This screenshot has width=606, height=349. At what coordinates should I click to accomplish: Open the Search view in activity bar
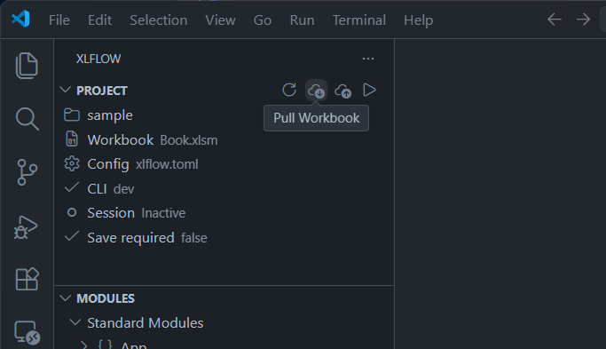27,119
